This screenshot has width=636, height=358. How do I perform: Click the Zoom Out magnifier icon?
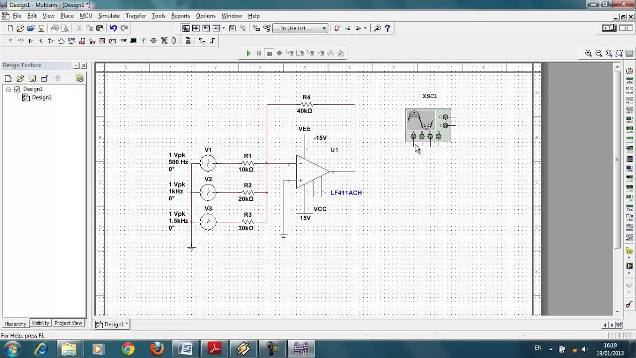pyautogui.click(x=599, y=53)
